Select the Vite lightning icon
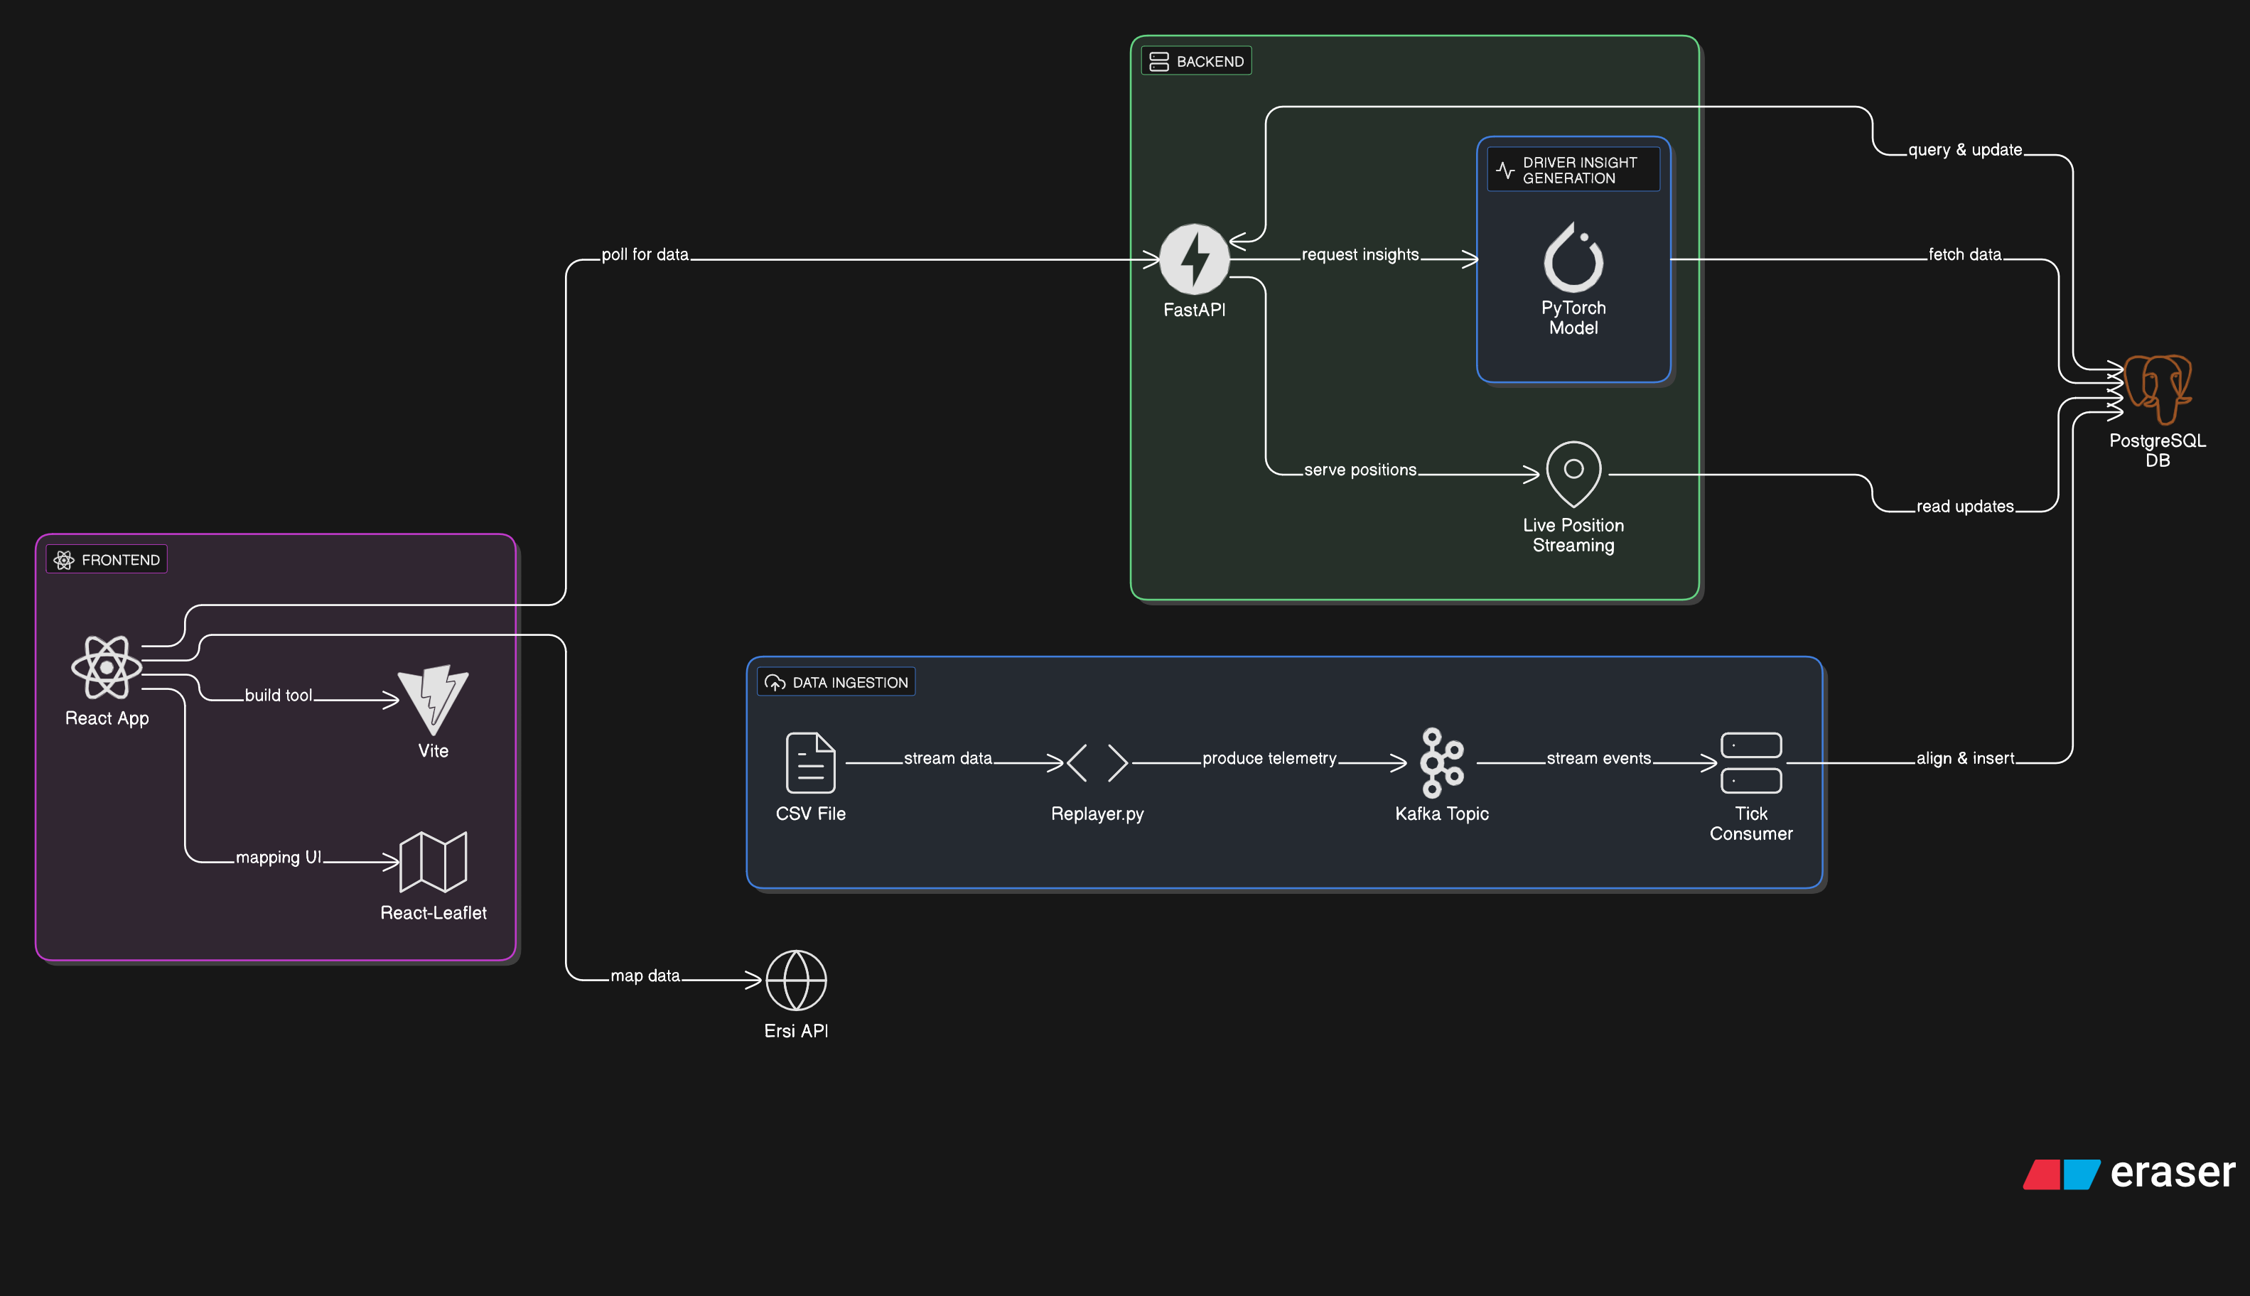This screenshot has height=1296, width=2250. coord(434,698)
